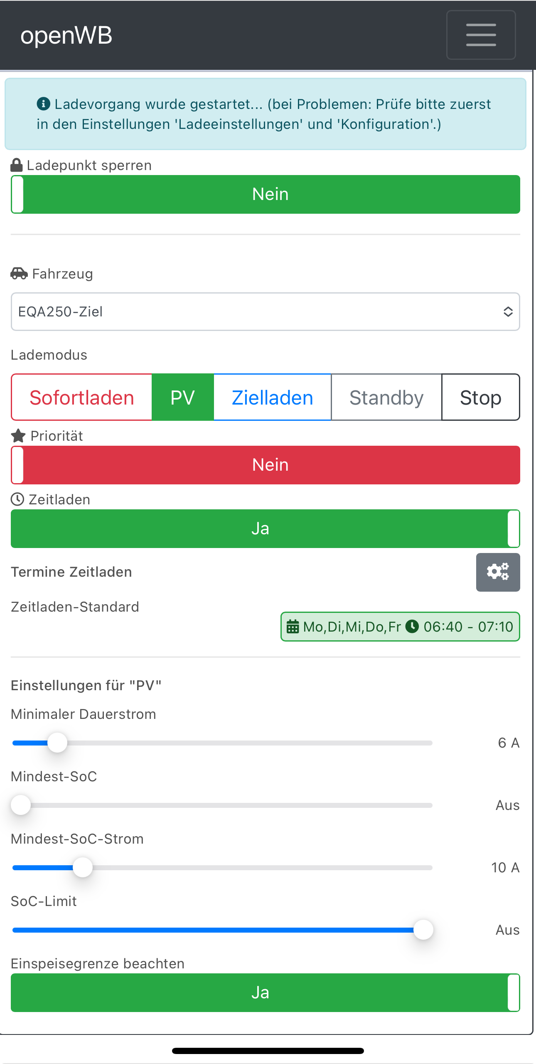Viewport: 536px width, 1064px height.
Task: Select the Zielladen charge mode
Action: pos(272,397)
